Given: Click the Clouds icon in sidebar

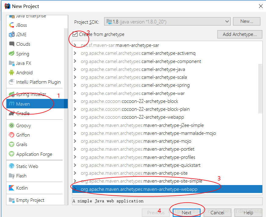Looking at the screenshot, I should 12,44.
